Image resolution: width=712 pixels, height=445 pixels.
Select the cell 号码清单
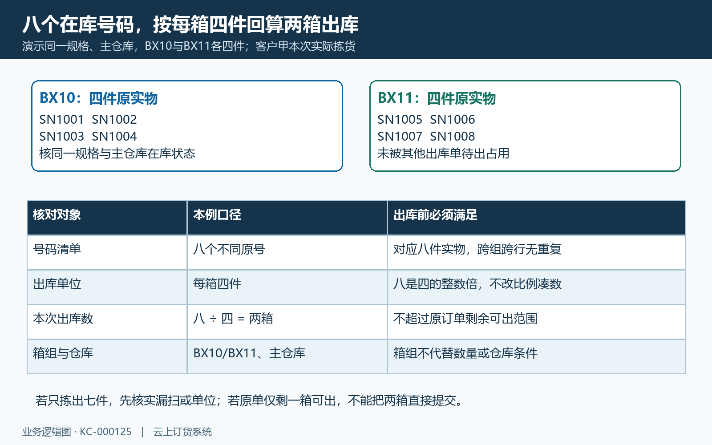107,252
